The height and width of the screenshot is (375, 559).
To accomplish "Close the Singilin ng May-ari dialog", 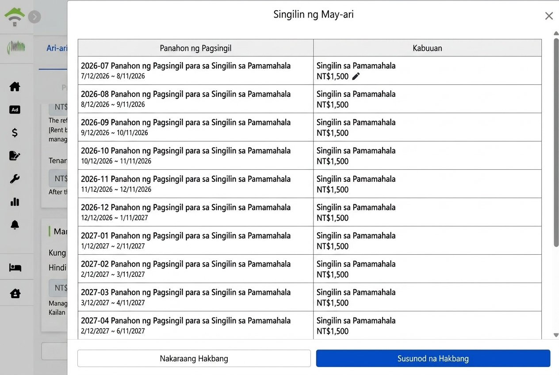I will (x=549, y=16).
